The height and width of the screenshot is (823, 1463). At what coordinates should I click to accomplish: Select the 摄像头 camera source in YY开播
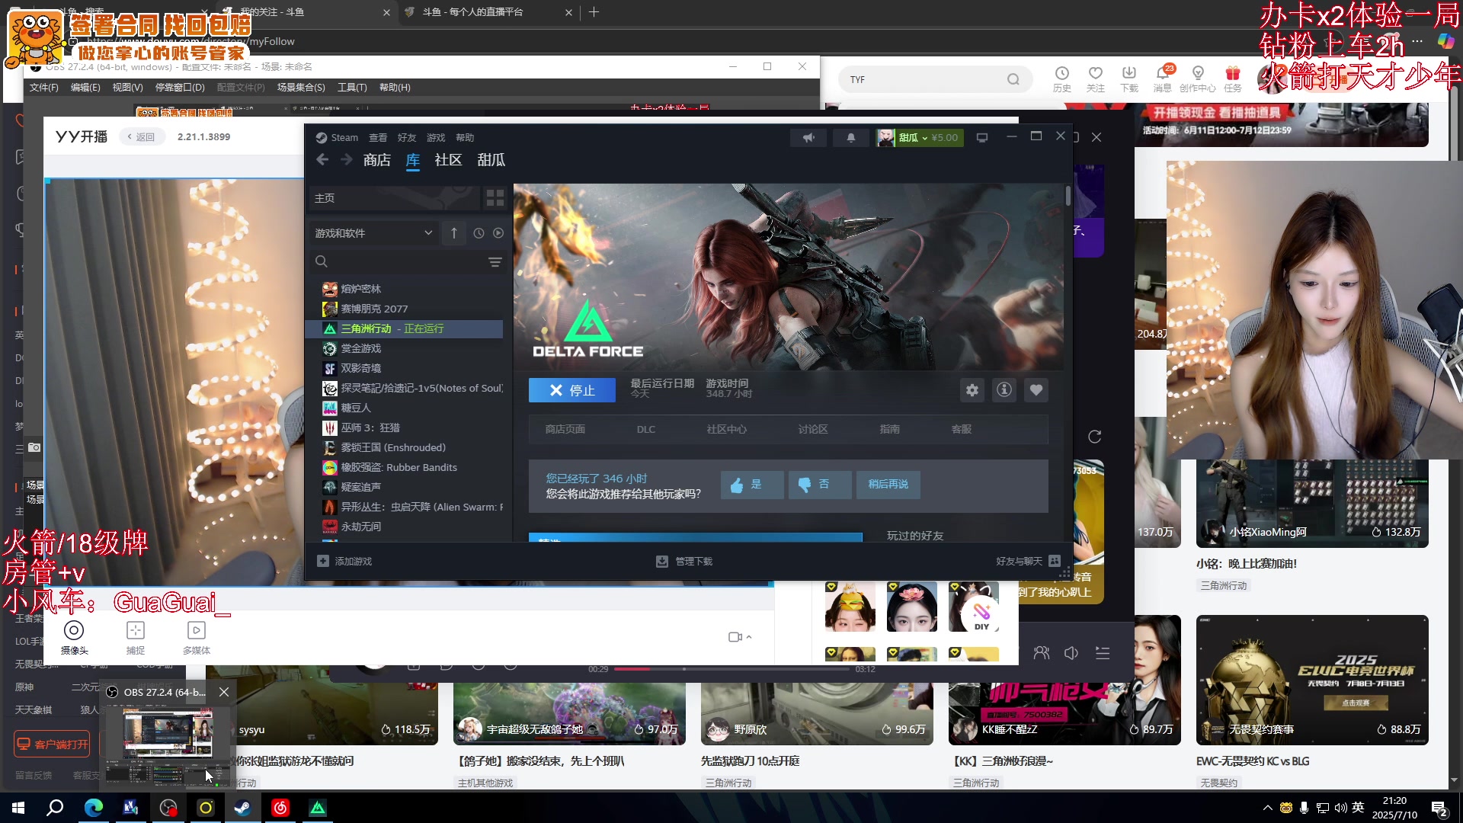coord(74,637)
